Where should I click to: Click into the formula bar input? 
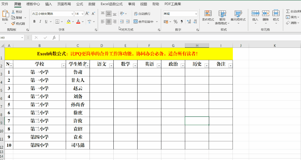tap(180, 38)
